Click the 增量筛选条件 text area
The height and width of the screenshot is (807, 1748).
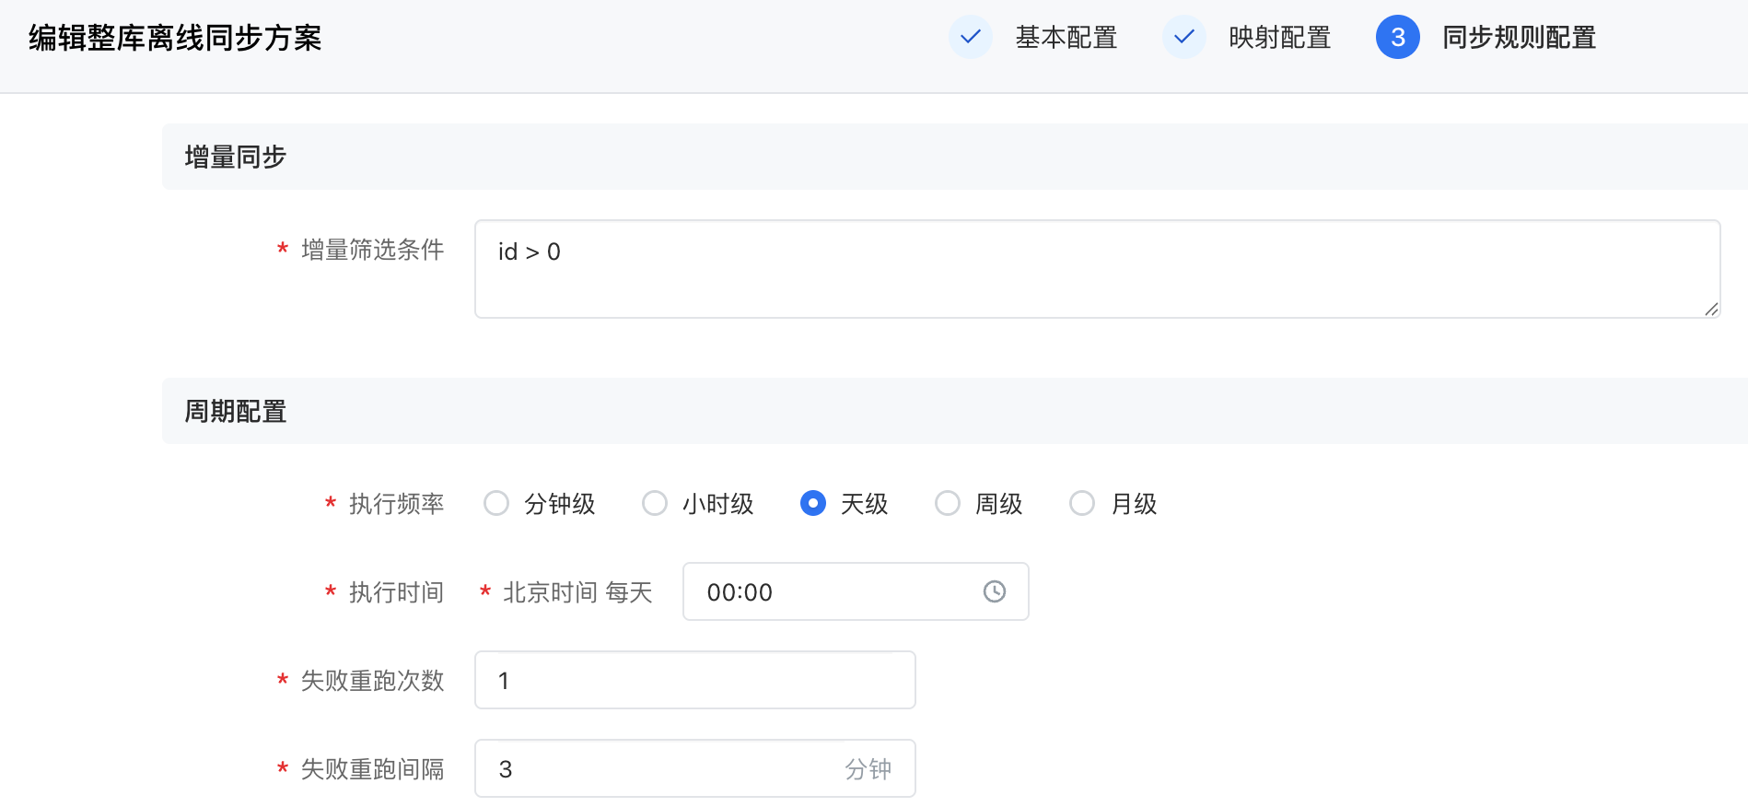pos(1096,269)
